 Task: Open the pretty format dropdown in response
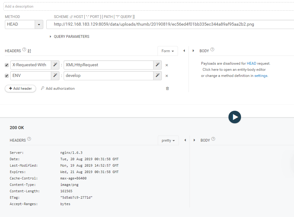[x=168, y=140]
